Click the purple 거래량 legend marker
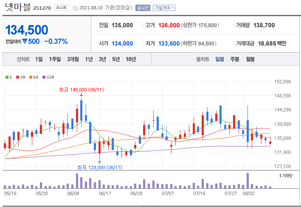Screen dimensions: 301x207 [280, 176]
